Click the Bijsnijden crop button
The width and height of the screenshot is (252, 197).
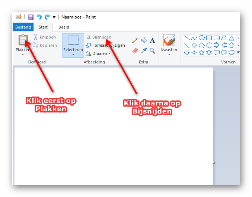[99, 37]
